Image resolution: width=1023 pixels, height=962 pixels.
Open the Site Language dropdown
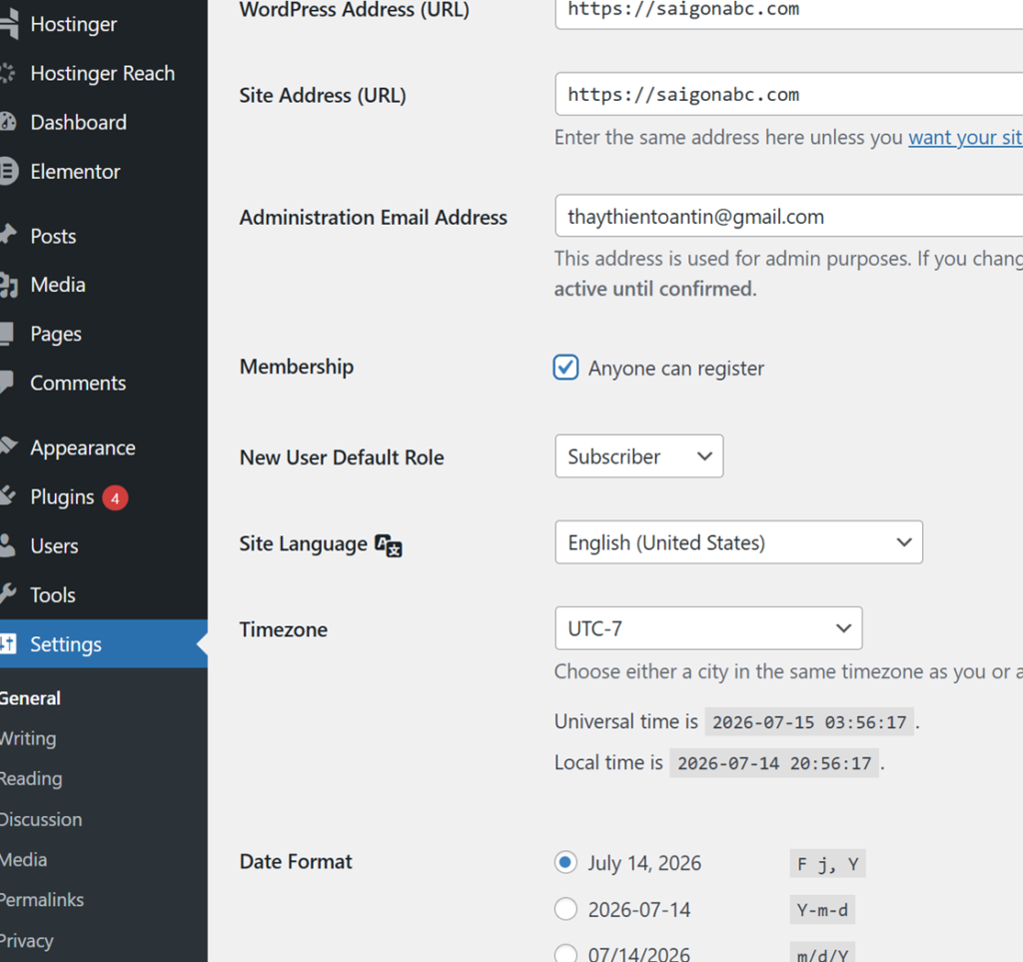[738, 542]
